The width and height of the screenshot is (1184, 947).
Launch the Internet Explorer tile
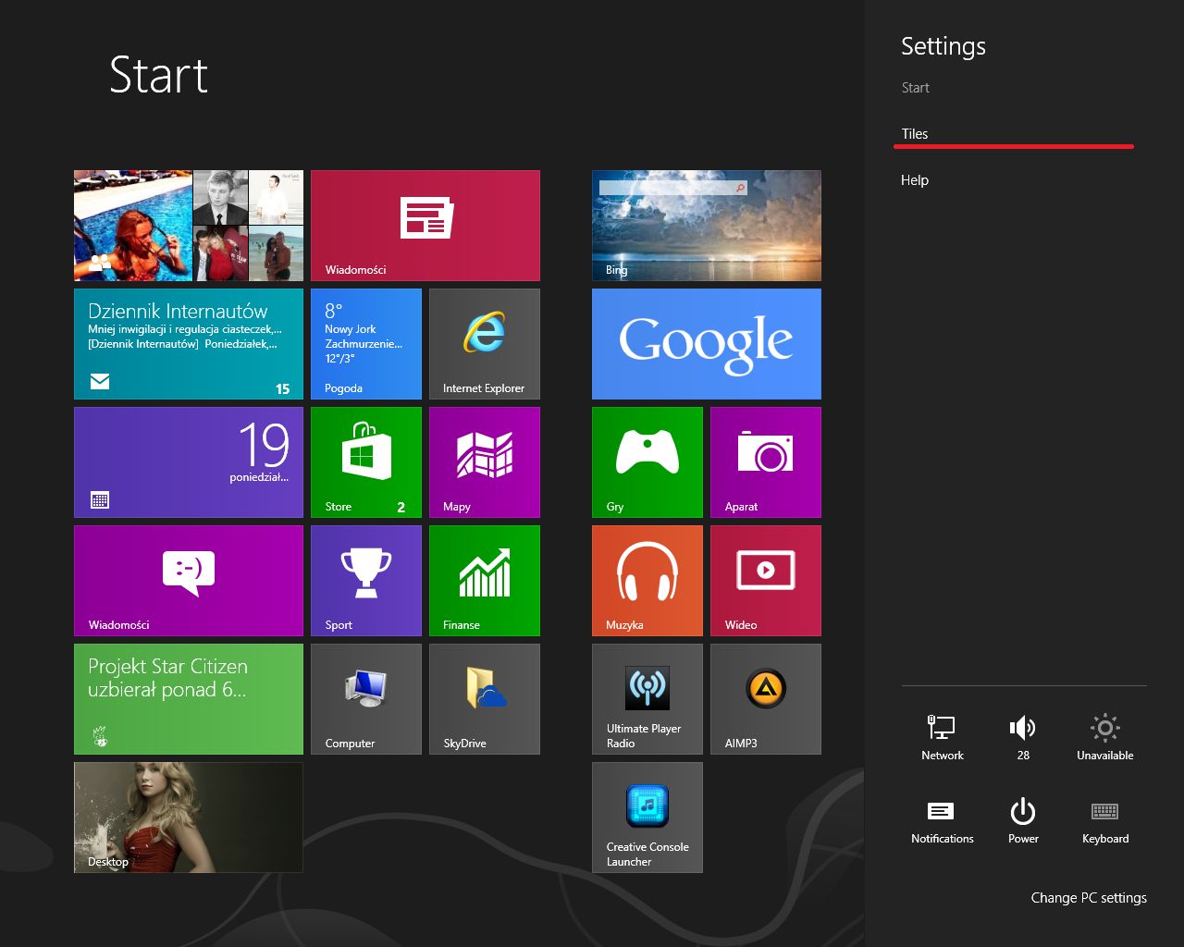tap(485, 344)
